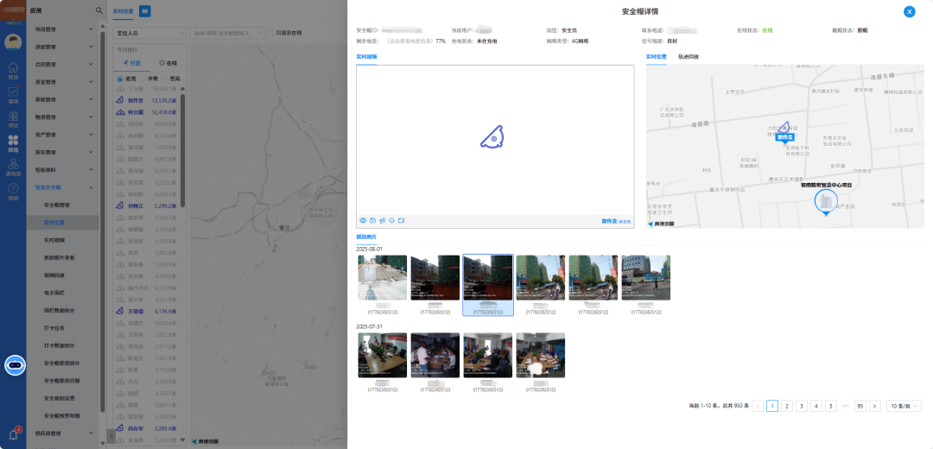Open first captured photo from 2025-07-31
Screen dimensions: 933x449
point(382,356)
